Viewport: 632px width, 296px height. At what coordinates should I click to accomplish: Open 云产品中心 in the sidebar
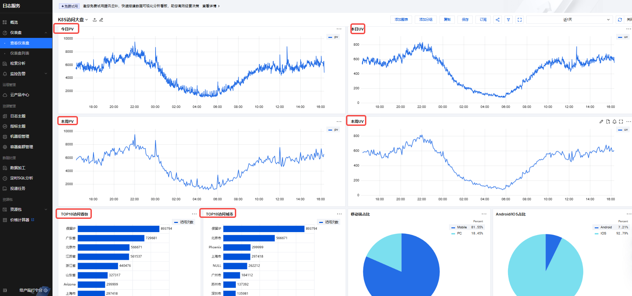(20, 95)
